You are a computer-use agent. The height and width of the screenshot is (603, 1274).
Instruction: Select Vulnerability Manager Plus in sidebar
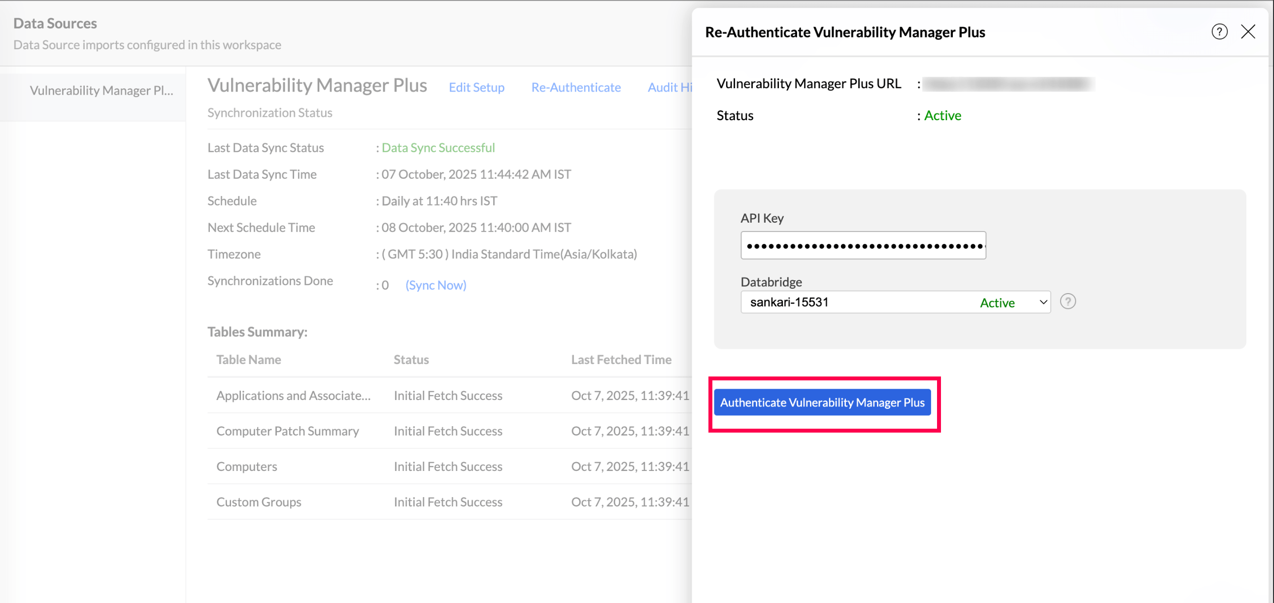tap(101, 91)
